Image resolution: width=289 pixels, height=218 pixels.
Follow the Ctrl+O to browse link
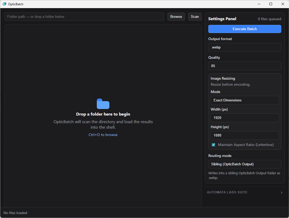[x=103, y=135]
